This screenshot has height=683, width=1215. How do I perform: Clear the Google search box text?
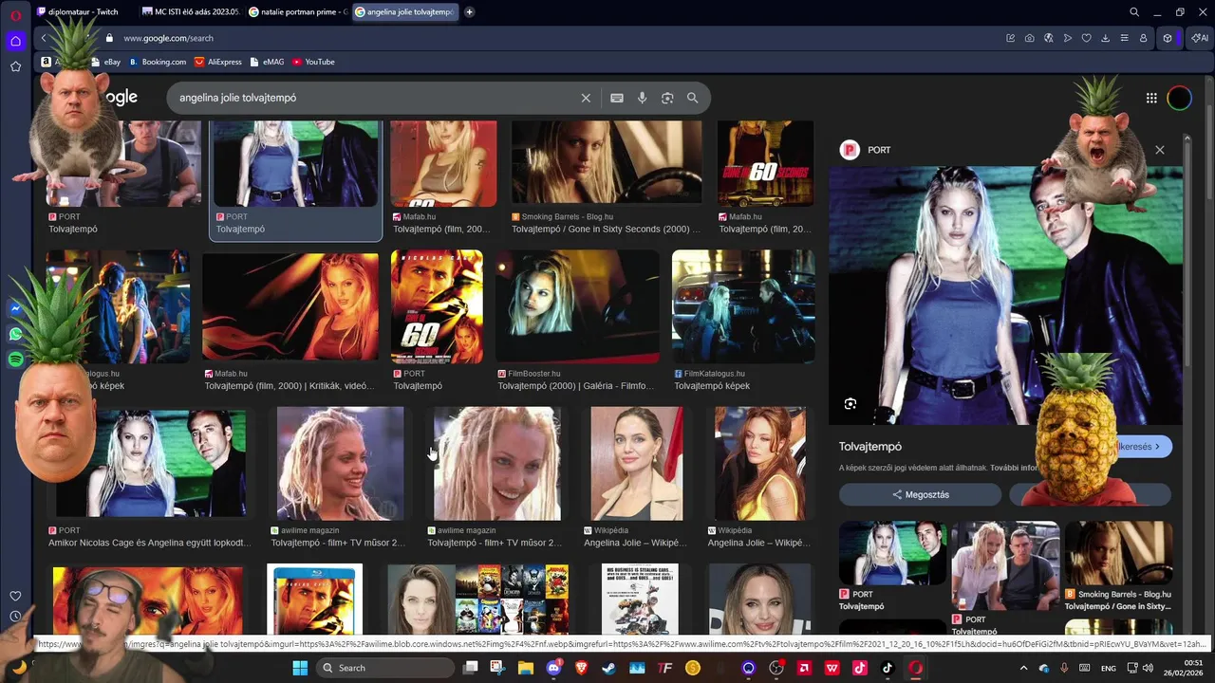click(x=586, y=98)
